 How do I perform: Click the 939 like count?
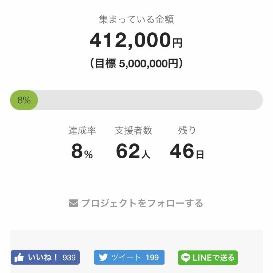[x=69, y=258]
